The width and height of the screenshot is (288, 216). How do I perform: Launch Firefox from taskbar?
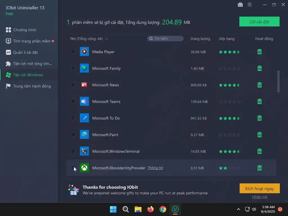tap(150, 209)
